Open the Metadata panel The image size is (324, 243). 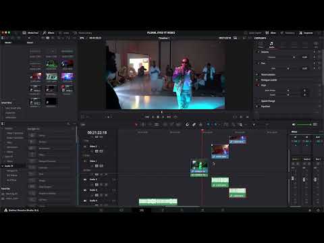pyautogui.click(x=288, y=33)
